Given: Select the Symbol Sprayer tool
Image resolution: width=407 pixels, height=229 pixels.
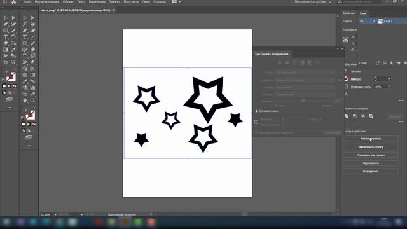Looking at the screenshot, I should [25, 88].
